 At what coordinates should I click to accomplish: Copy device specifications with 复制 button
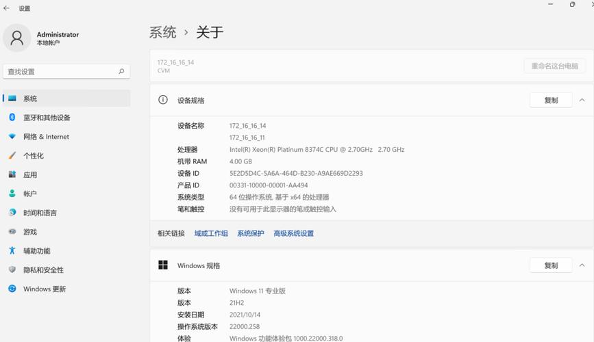[x=551, y=101]
